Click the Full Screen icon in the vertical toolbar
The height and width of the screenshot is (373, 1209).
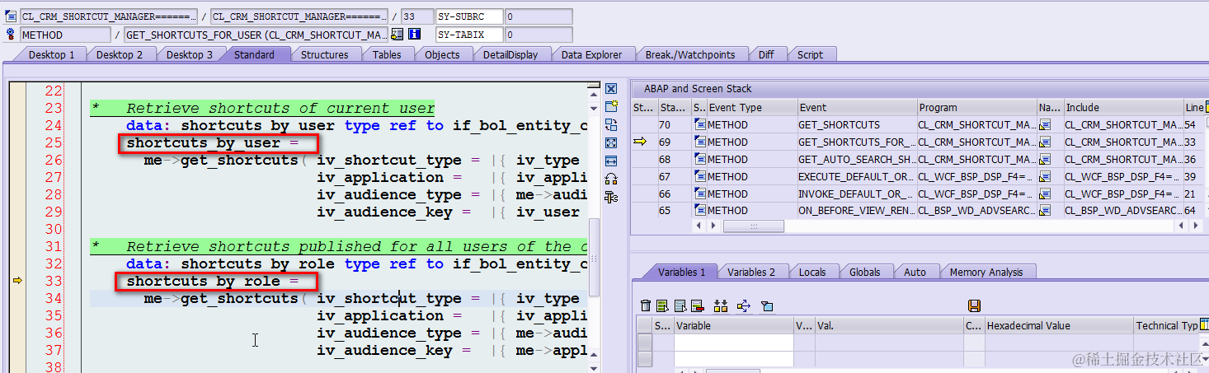pos(611,143)
